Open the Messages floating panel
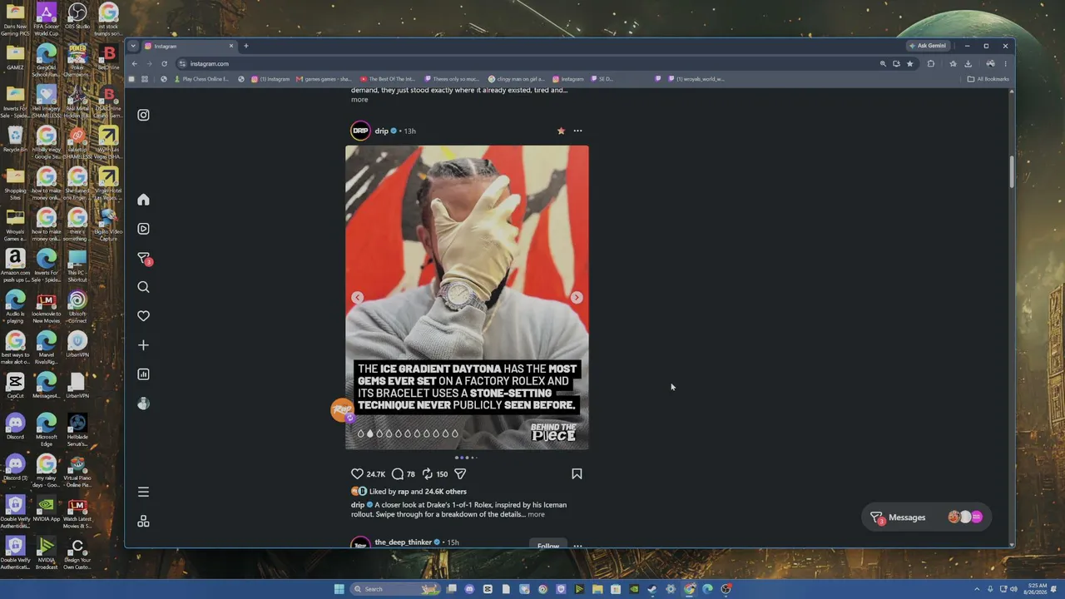 coord(926,517)
